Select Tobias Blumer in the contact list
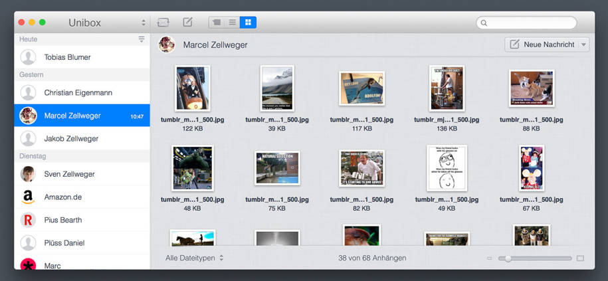This screenshot has width=608, height=281. [x=82, y=57]
